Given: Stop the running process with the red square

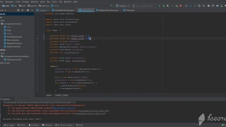Looking at the screenshot, I should (180, 6).
